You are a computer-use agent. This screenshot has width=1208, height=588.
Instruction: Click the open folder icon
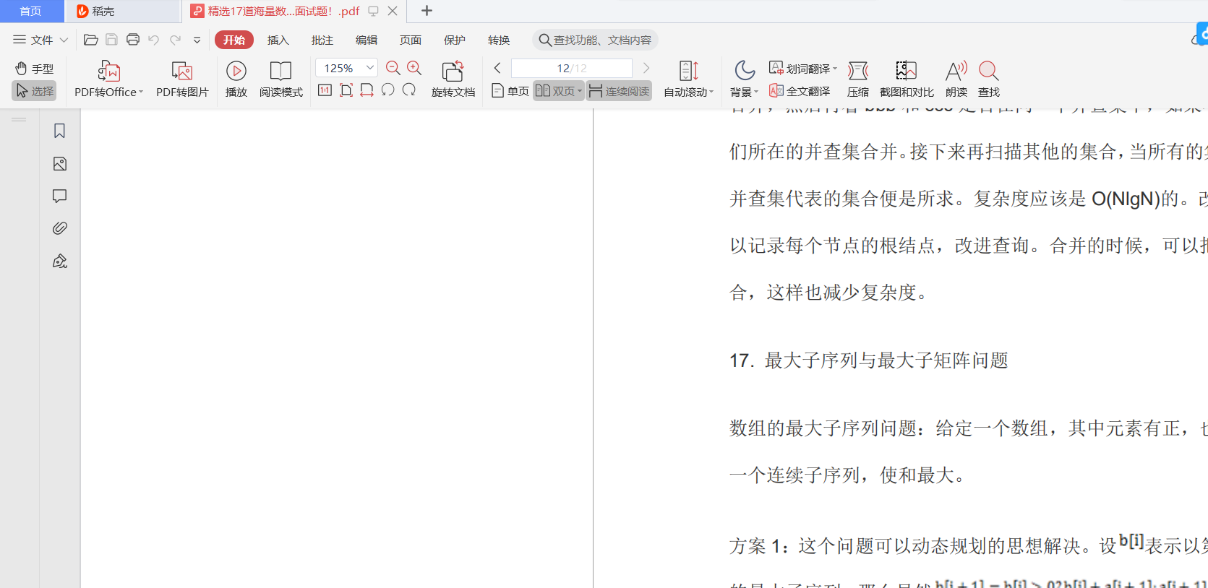91,40
